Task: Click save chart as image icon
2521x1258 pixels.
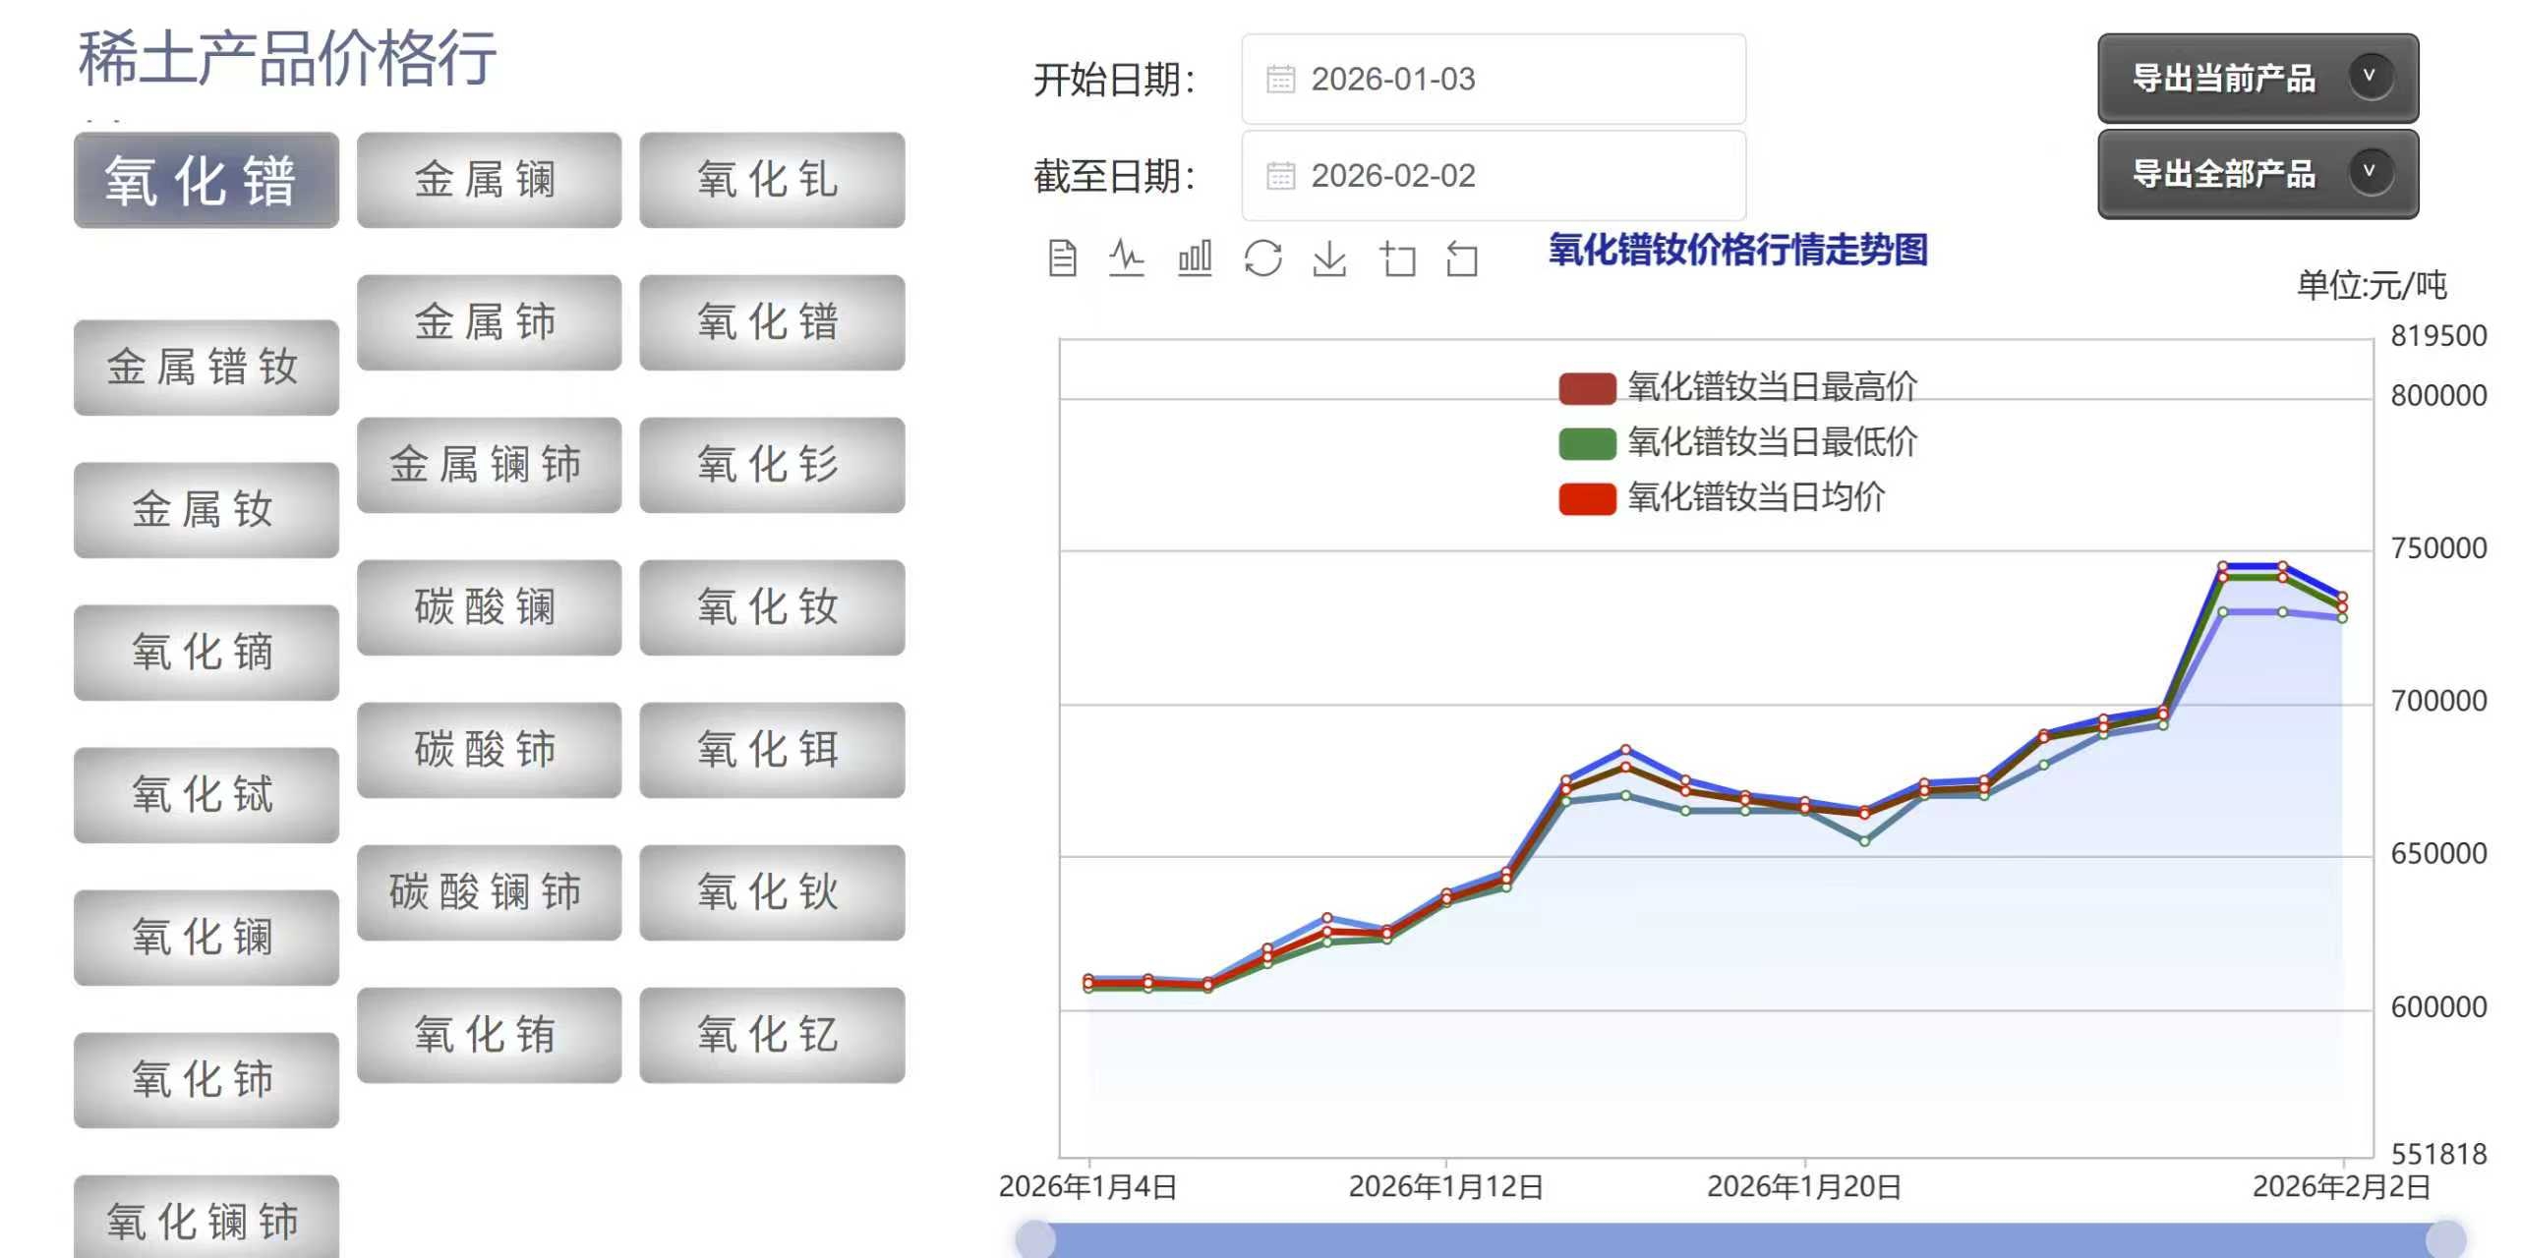Action: (x=1329, y=259)
